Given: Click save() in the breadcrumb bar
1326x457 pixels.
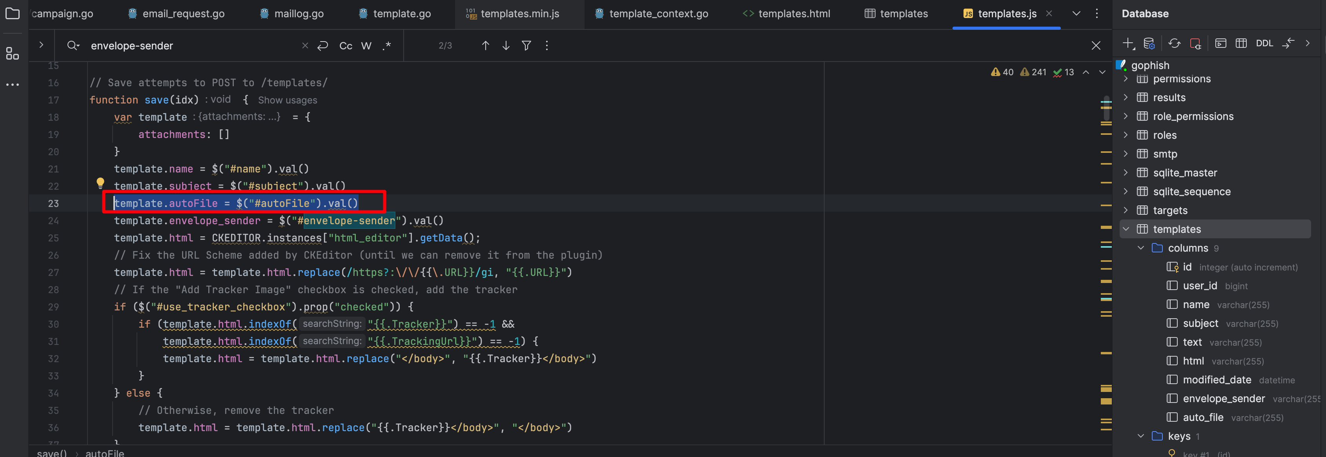Looking at the screenshot, I should (52, 453).
